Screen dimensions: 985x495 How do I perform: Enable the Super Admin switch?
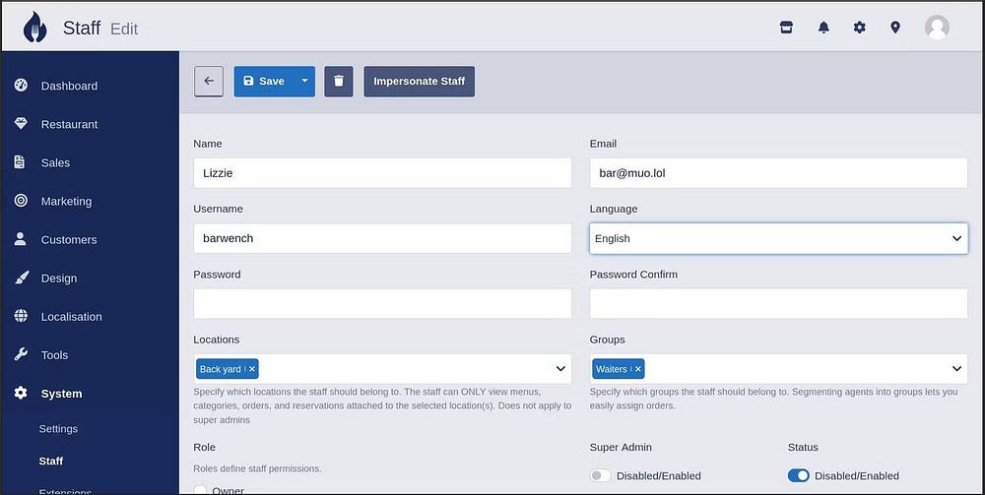600,476
